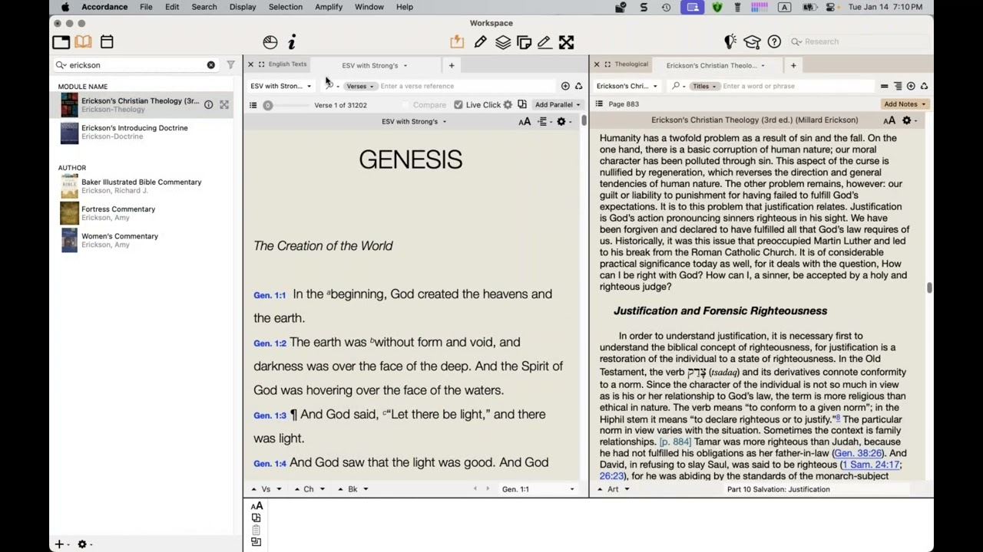Click AA text size in bottom info pane
This screenshot has height=552, width=983.
(257, 505)
